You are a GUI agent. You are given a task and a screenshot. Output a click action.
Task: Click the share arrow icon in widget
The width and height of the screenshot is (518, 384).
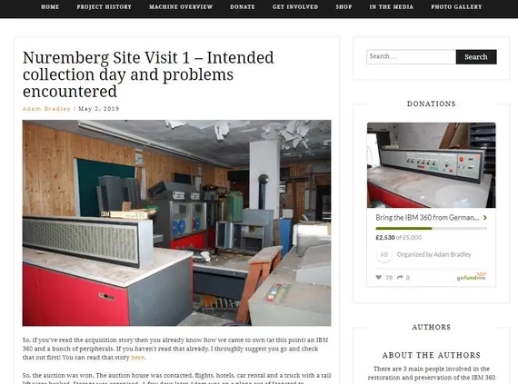pos(400,278)
